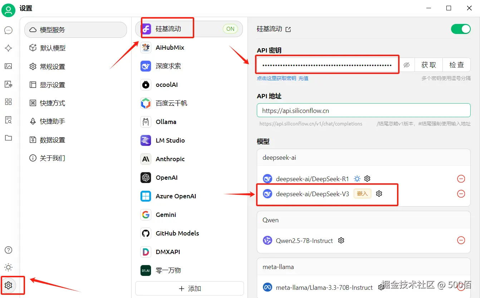
Task: Select the 硅基流动 provider
Action: pyautogui.click(x=189, y=29)
